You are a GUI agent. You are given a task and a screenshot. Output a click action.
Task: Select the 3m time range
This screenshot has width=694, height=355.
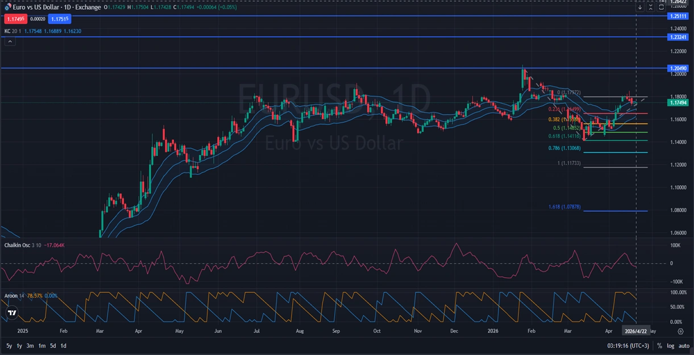(x=30, y=346)
